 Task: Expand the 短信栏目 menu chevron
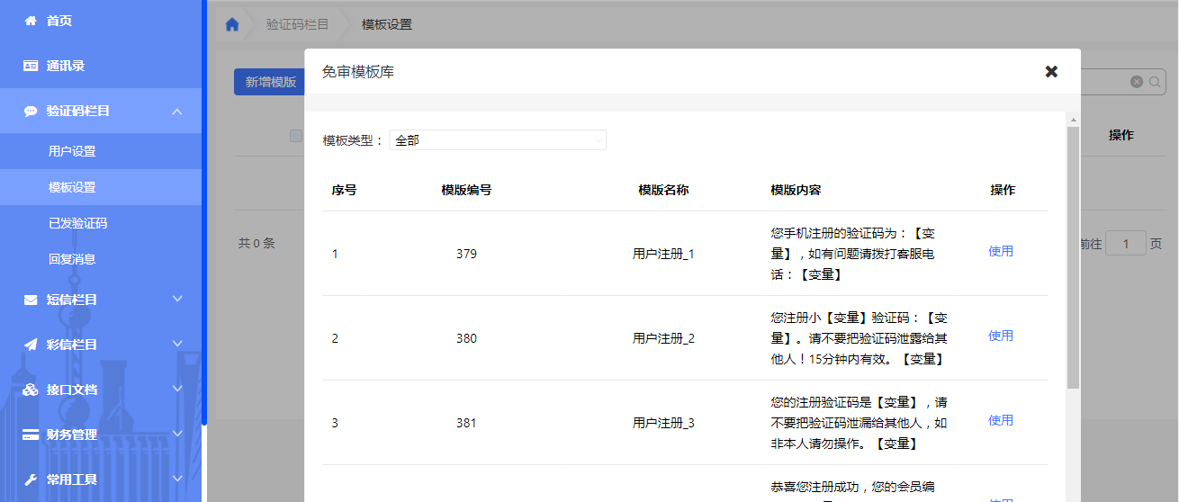click(x=177, y=299)
